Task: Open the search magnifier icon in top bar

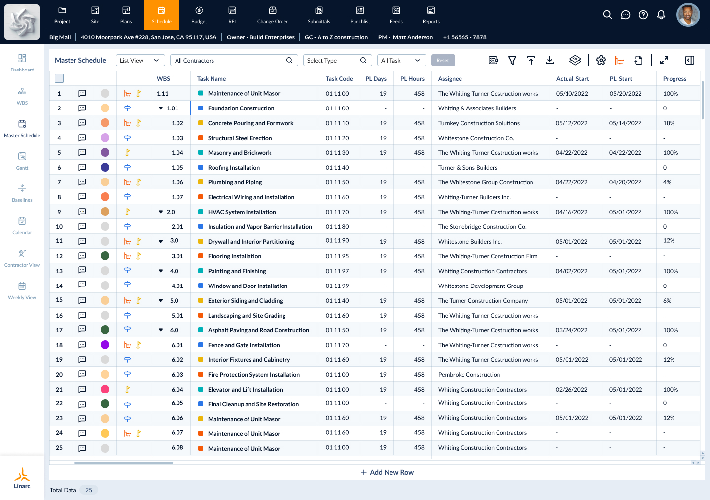Action: pyautogui.click(x=607, y=15)
